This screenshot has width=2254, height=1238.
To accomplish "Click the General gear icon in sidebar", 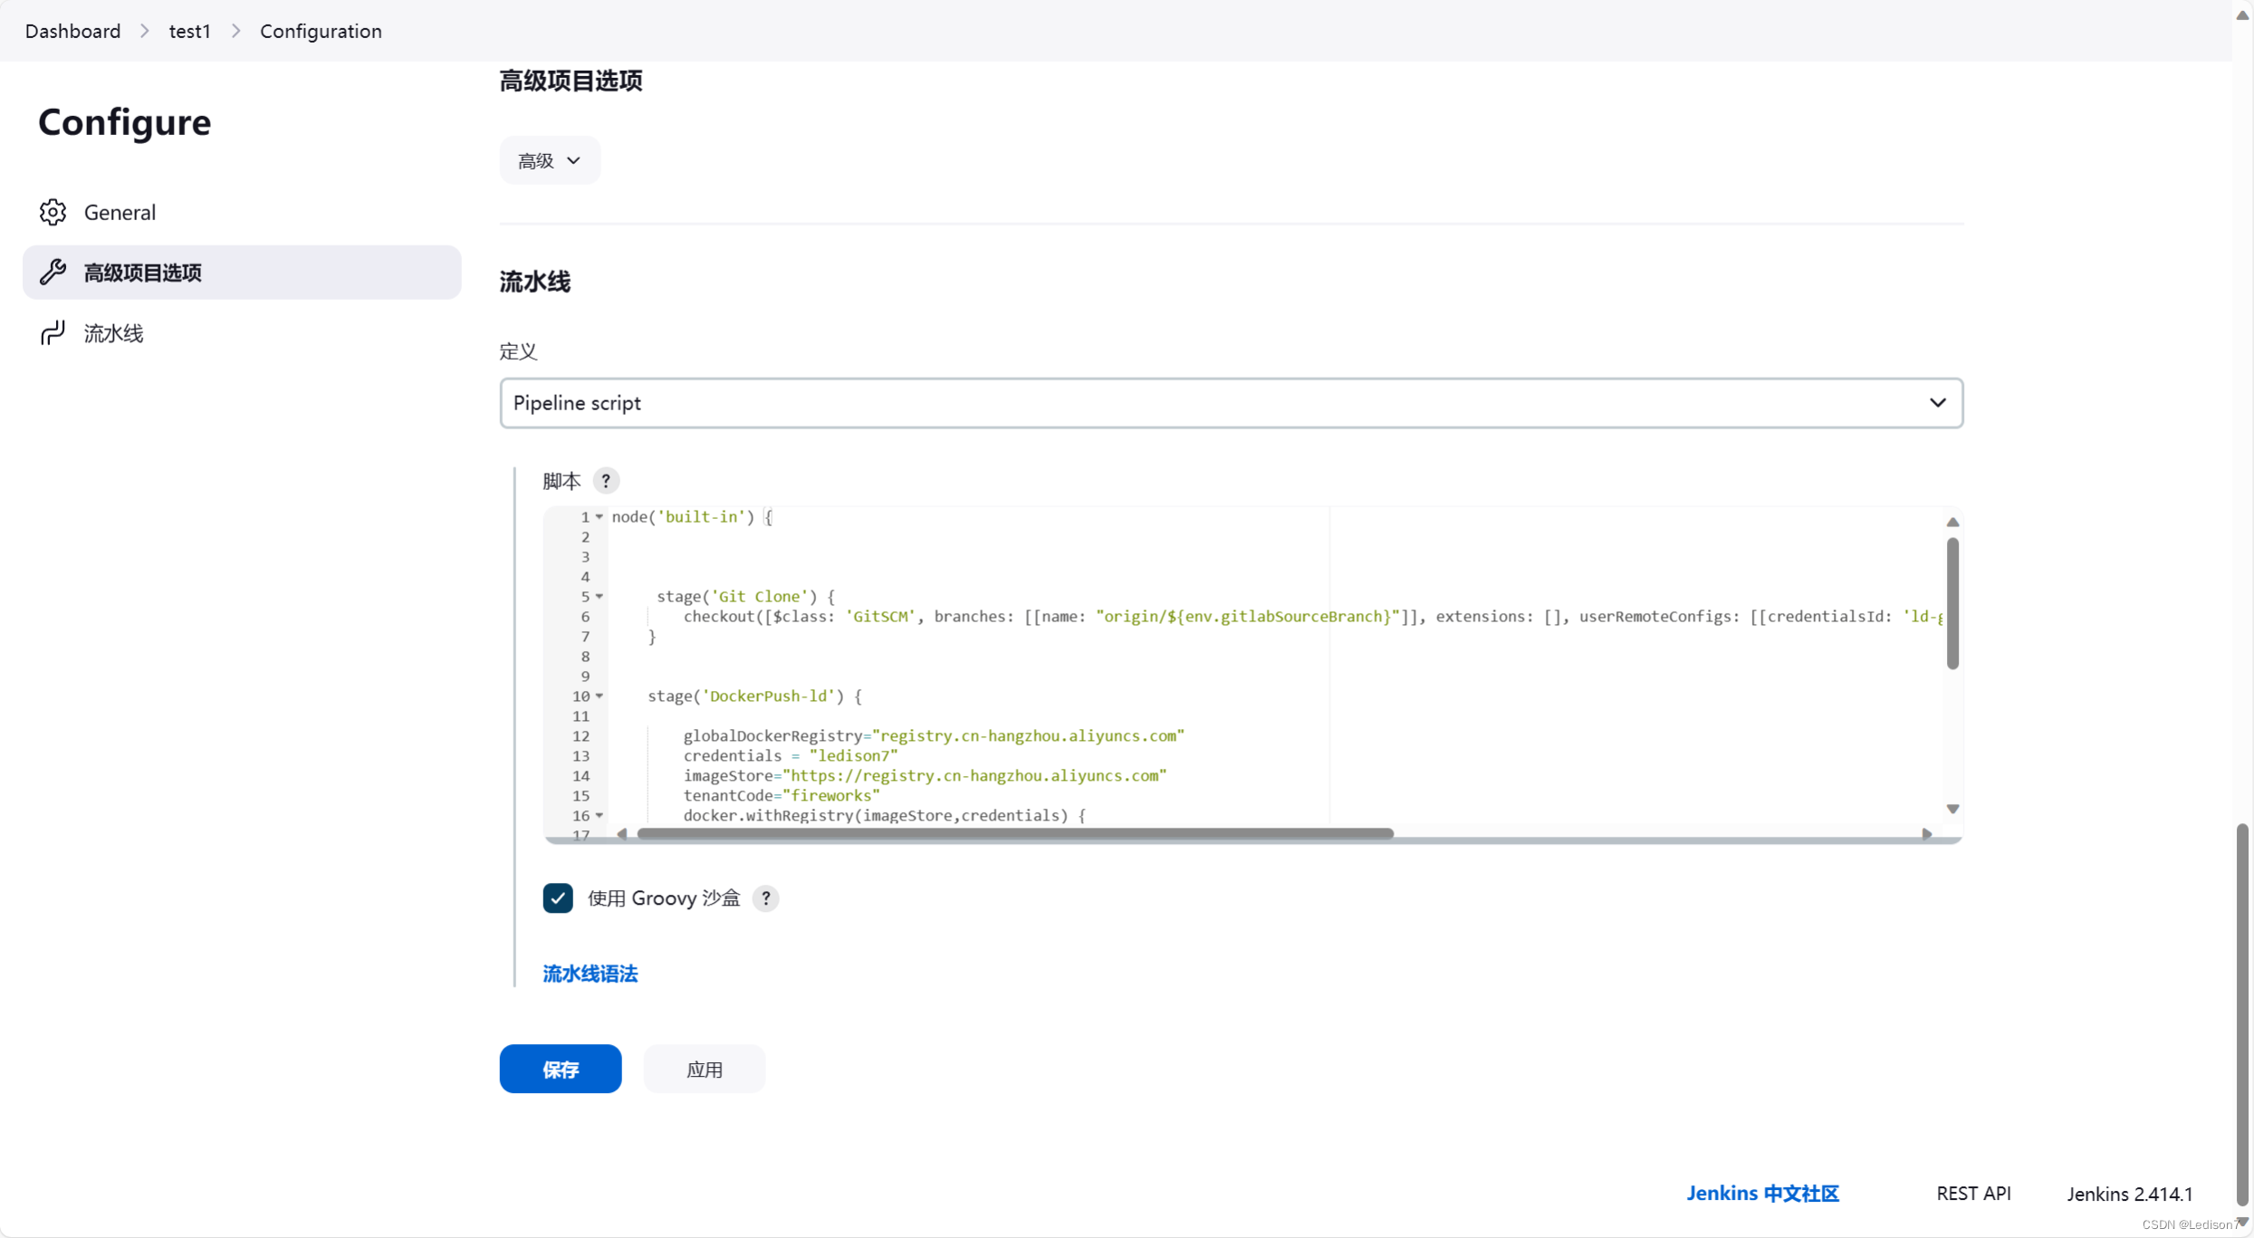I will coord(53,212).
